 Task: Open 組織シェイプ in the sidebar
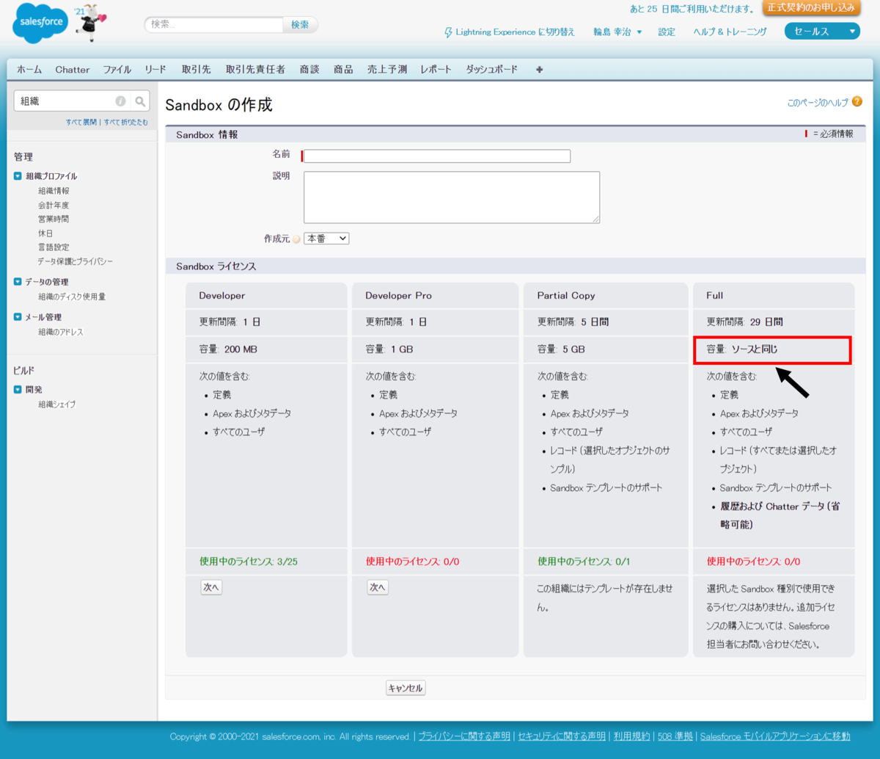tap(57, 404)
